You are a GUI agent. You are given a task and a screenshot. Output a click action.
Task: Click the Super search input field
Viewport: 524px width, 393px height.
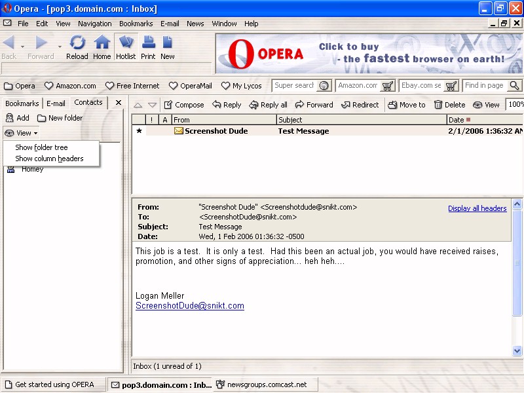pyautogui.click(x=294, y=86)
